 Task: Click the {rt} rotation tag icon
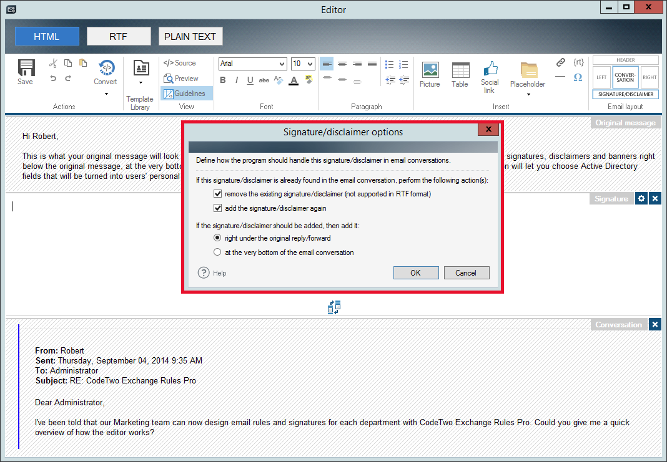[578, 62]
